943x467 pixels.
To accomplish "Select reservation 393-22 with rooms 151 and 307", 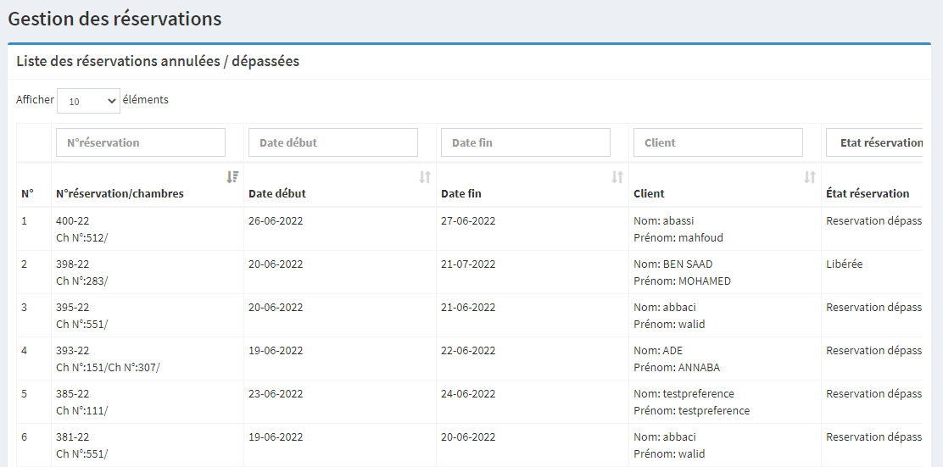I will point(108,359).
